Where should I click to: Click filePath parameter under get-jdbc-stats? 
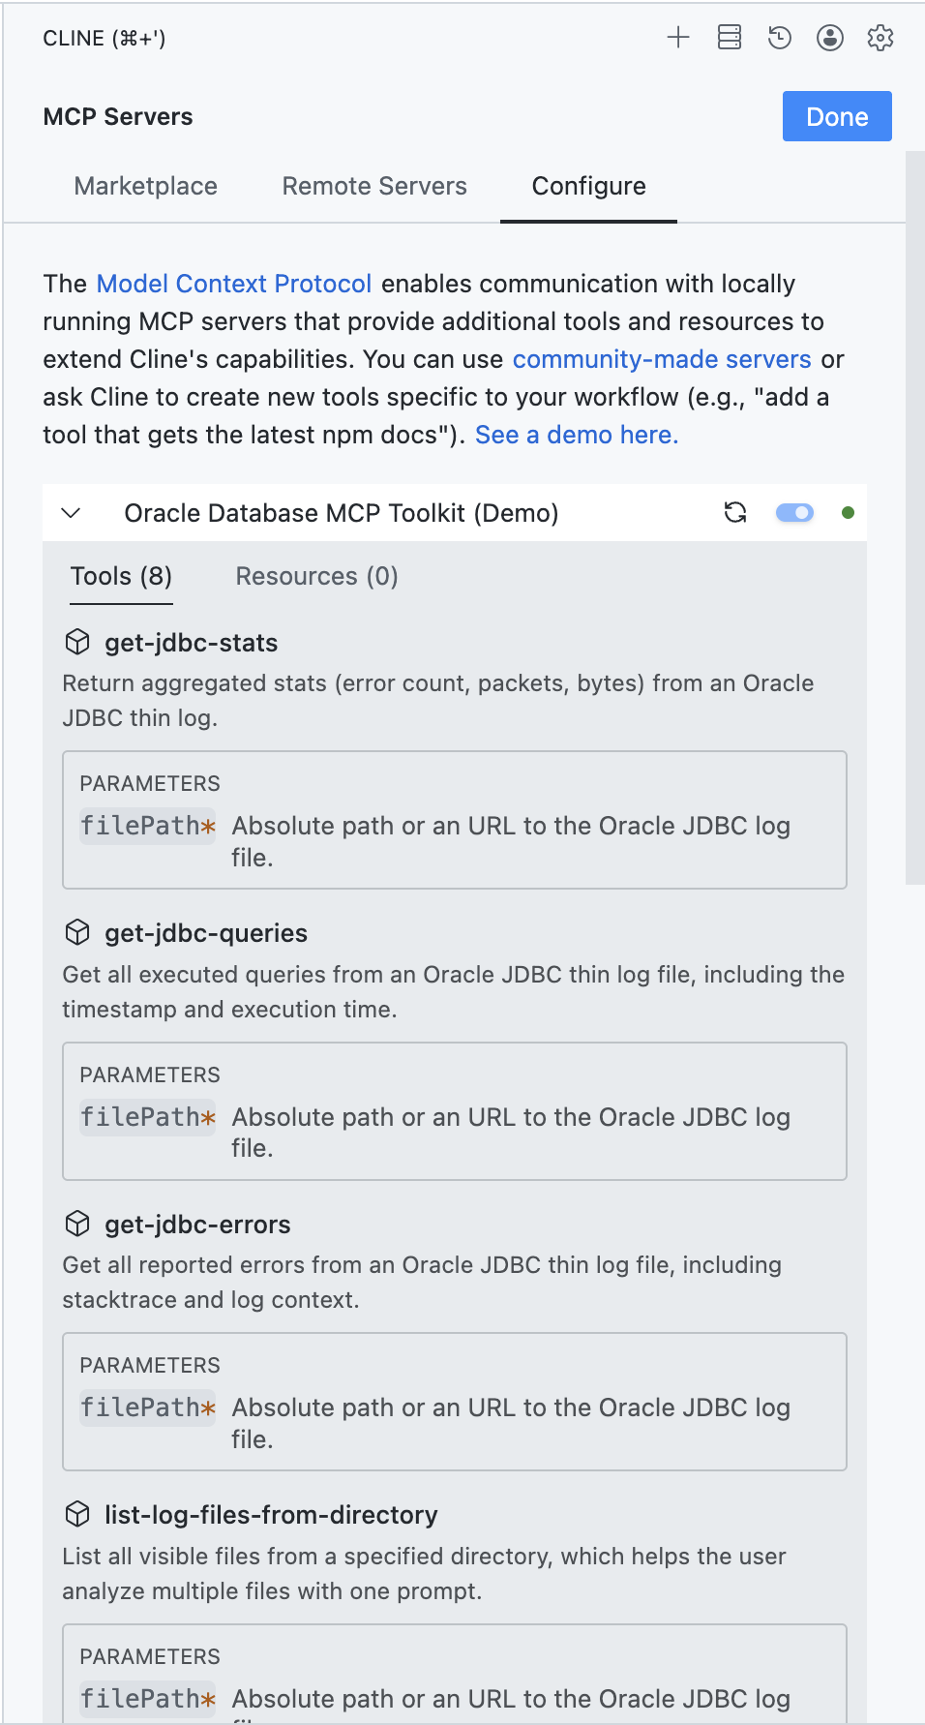coord(147,826)
